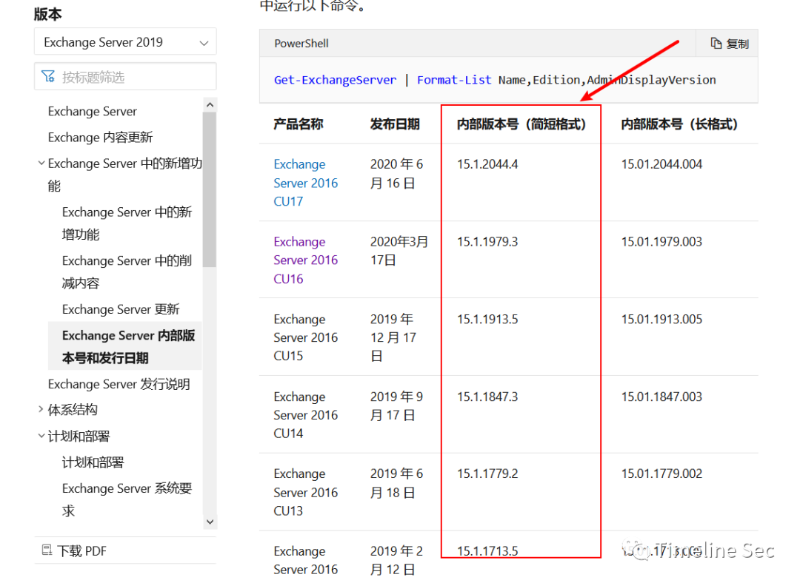The height and width of the screenshot is (583, 800).
Task: Click Get-ExchangeServer in the PowerShell code
Action: pyautogui.click(x=335, y=80)
